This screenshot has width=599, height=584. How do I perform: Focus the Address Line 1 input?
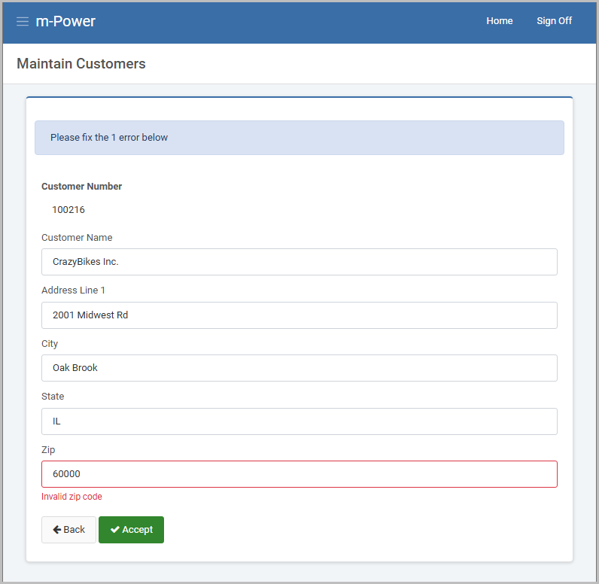[x=299, y=315]
